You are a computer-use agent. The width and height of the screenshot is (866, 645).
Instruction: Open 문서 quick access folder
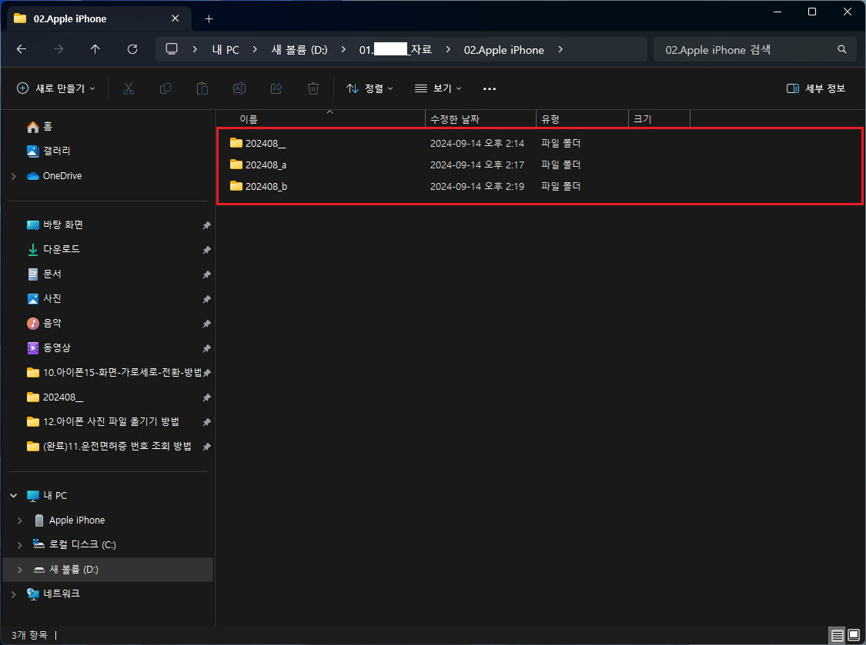[x=44, y=274]
